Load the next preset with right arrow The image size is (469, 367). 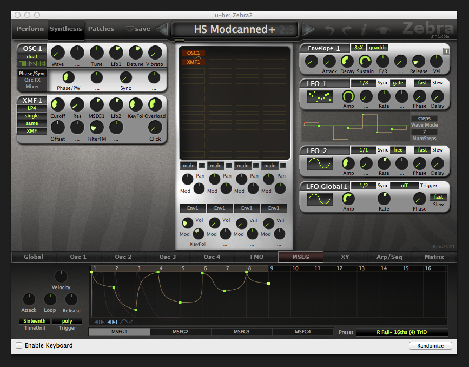pyautogui.click(x=308, y=29)
